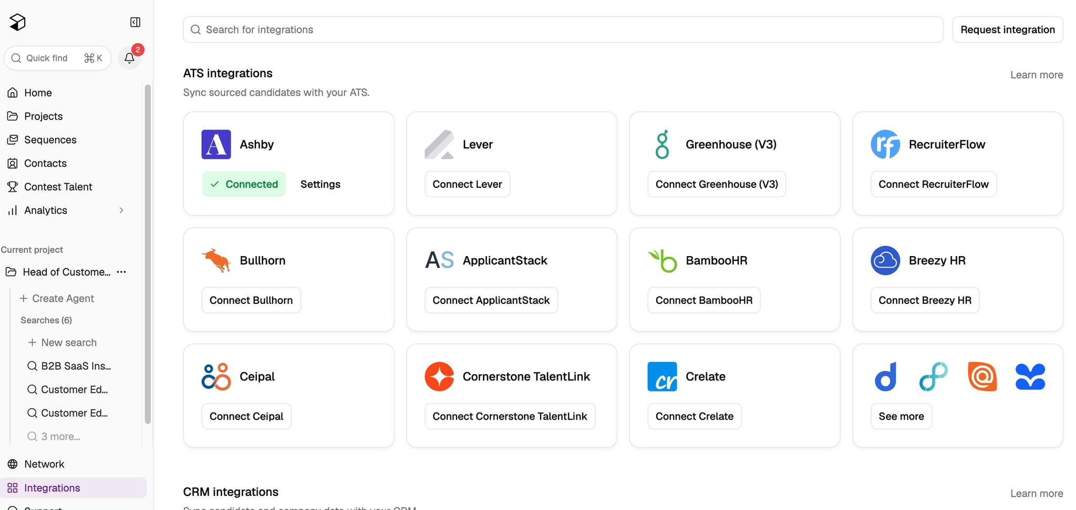The height and width of the screenshot is (510, 1076).
Task: Click Learn more for ATS integrations
Action: 1036,75
